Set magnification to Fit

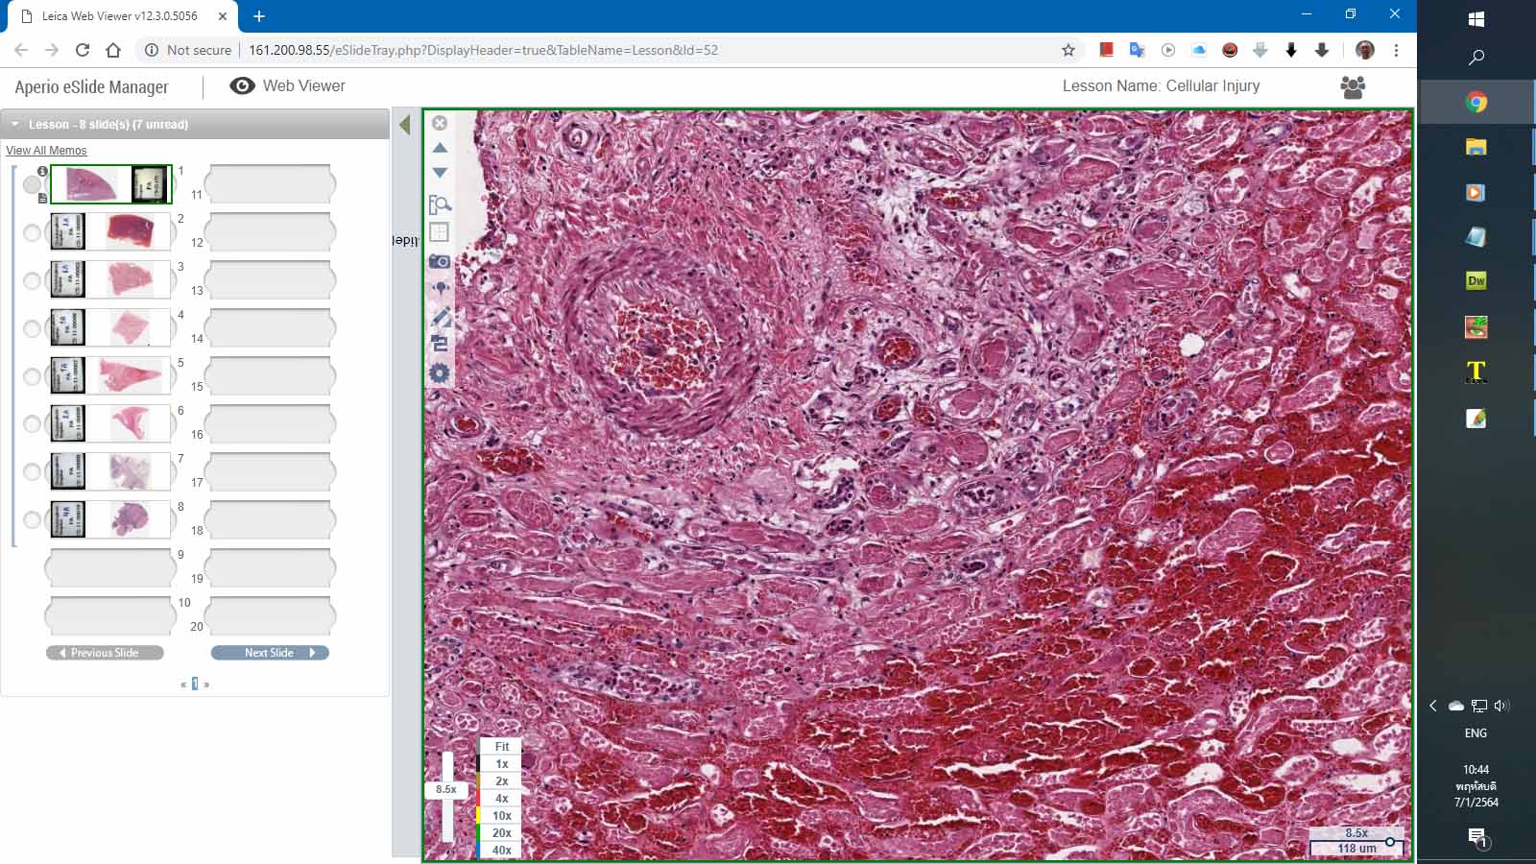click(x=501, y=746)
